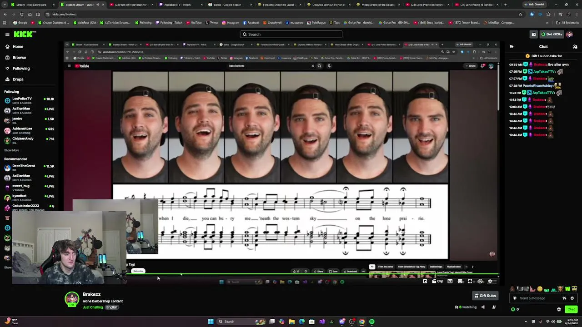
Task: Open the Just Chatting category link
Action: [x=93, y=307]
